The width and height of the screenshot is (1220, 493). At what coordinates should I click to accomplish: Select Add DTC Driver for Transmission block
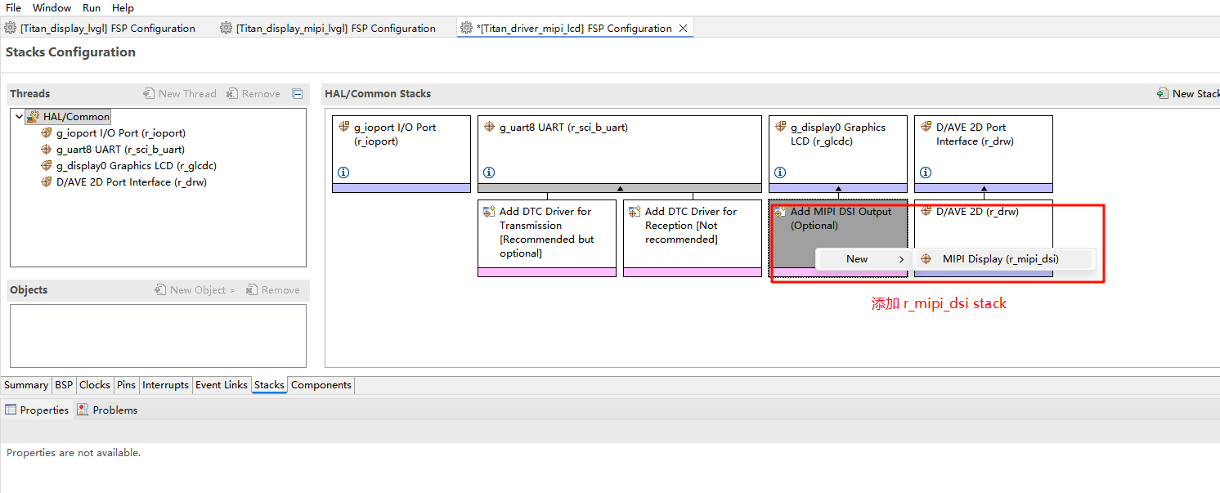[x=546, y=232]
